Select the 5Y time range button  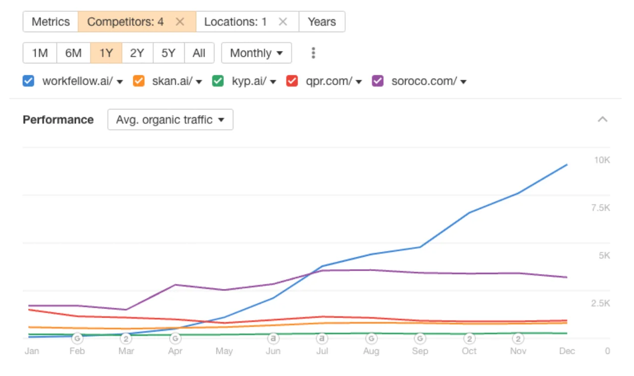pyautogui.click(x=168, y=53)
